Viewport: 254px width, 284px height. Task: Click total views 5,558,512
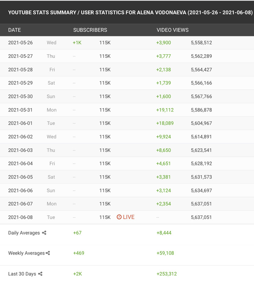pos(201,43)
